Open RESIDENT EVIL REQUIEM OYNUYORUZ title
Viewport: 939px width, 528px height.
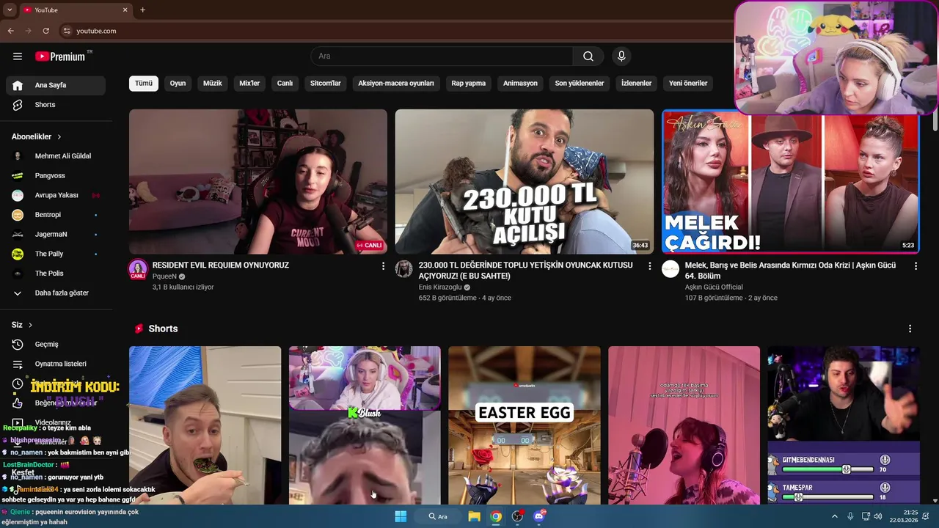coord(221,265)
